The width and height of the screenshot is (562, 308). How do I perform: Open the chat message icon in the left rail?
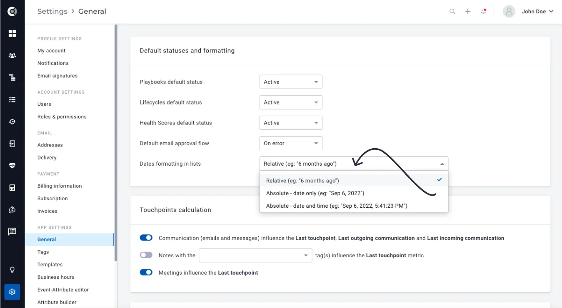pyautogui.click(x=12, y=231)
